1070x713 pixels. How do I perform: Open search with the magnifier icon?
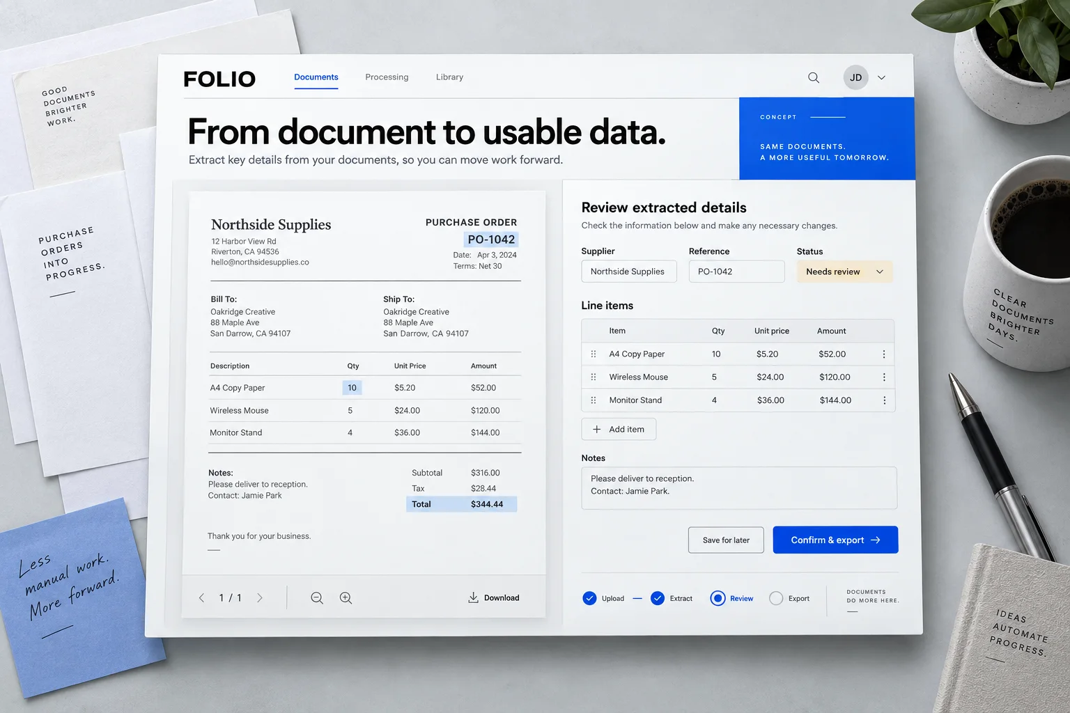[813, 78]
